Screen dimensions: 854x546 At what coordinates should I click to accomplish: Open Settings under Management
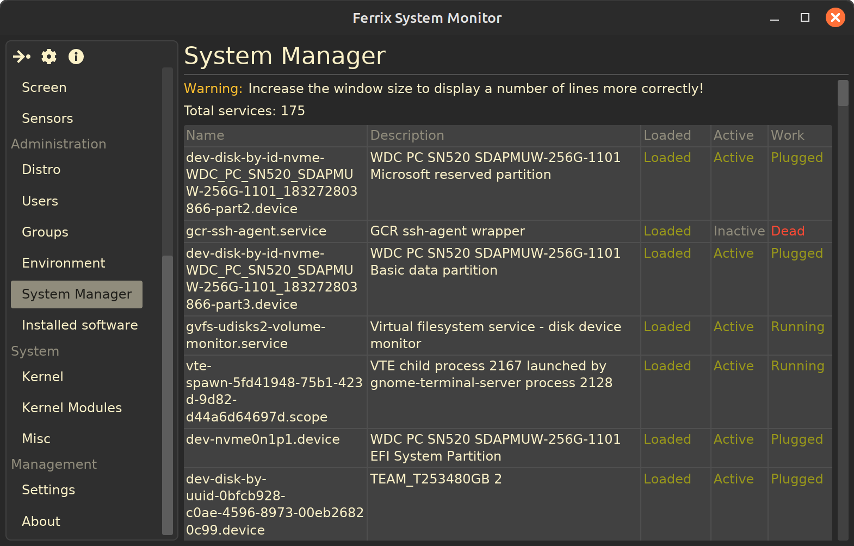[x=48, y=490]
